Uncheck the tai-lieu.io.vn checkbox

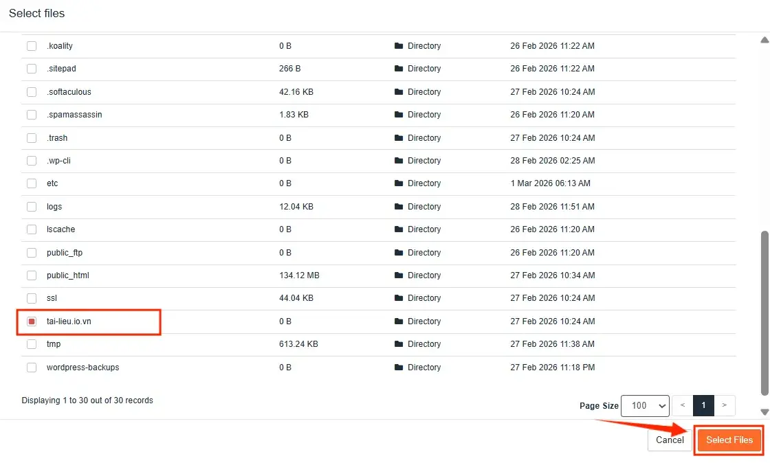pyautogui.click(x=32, y=321)
